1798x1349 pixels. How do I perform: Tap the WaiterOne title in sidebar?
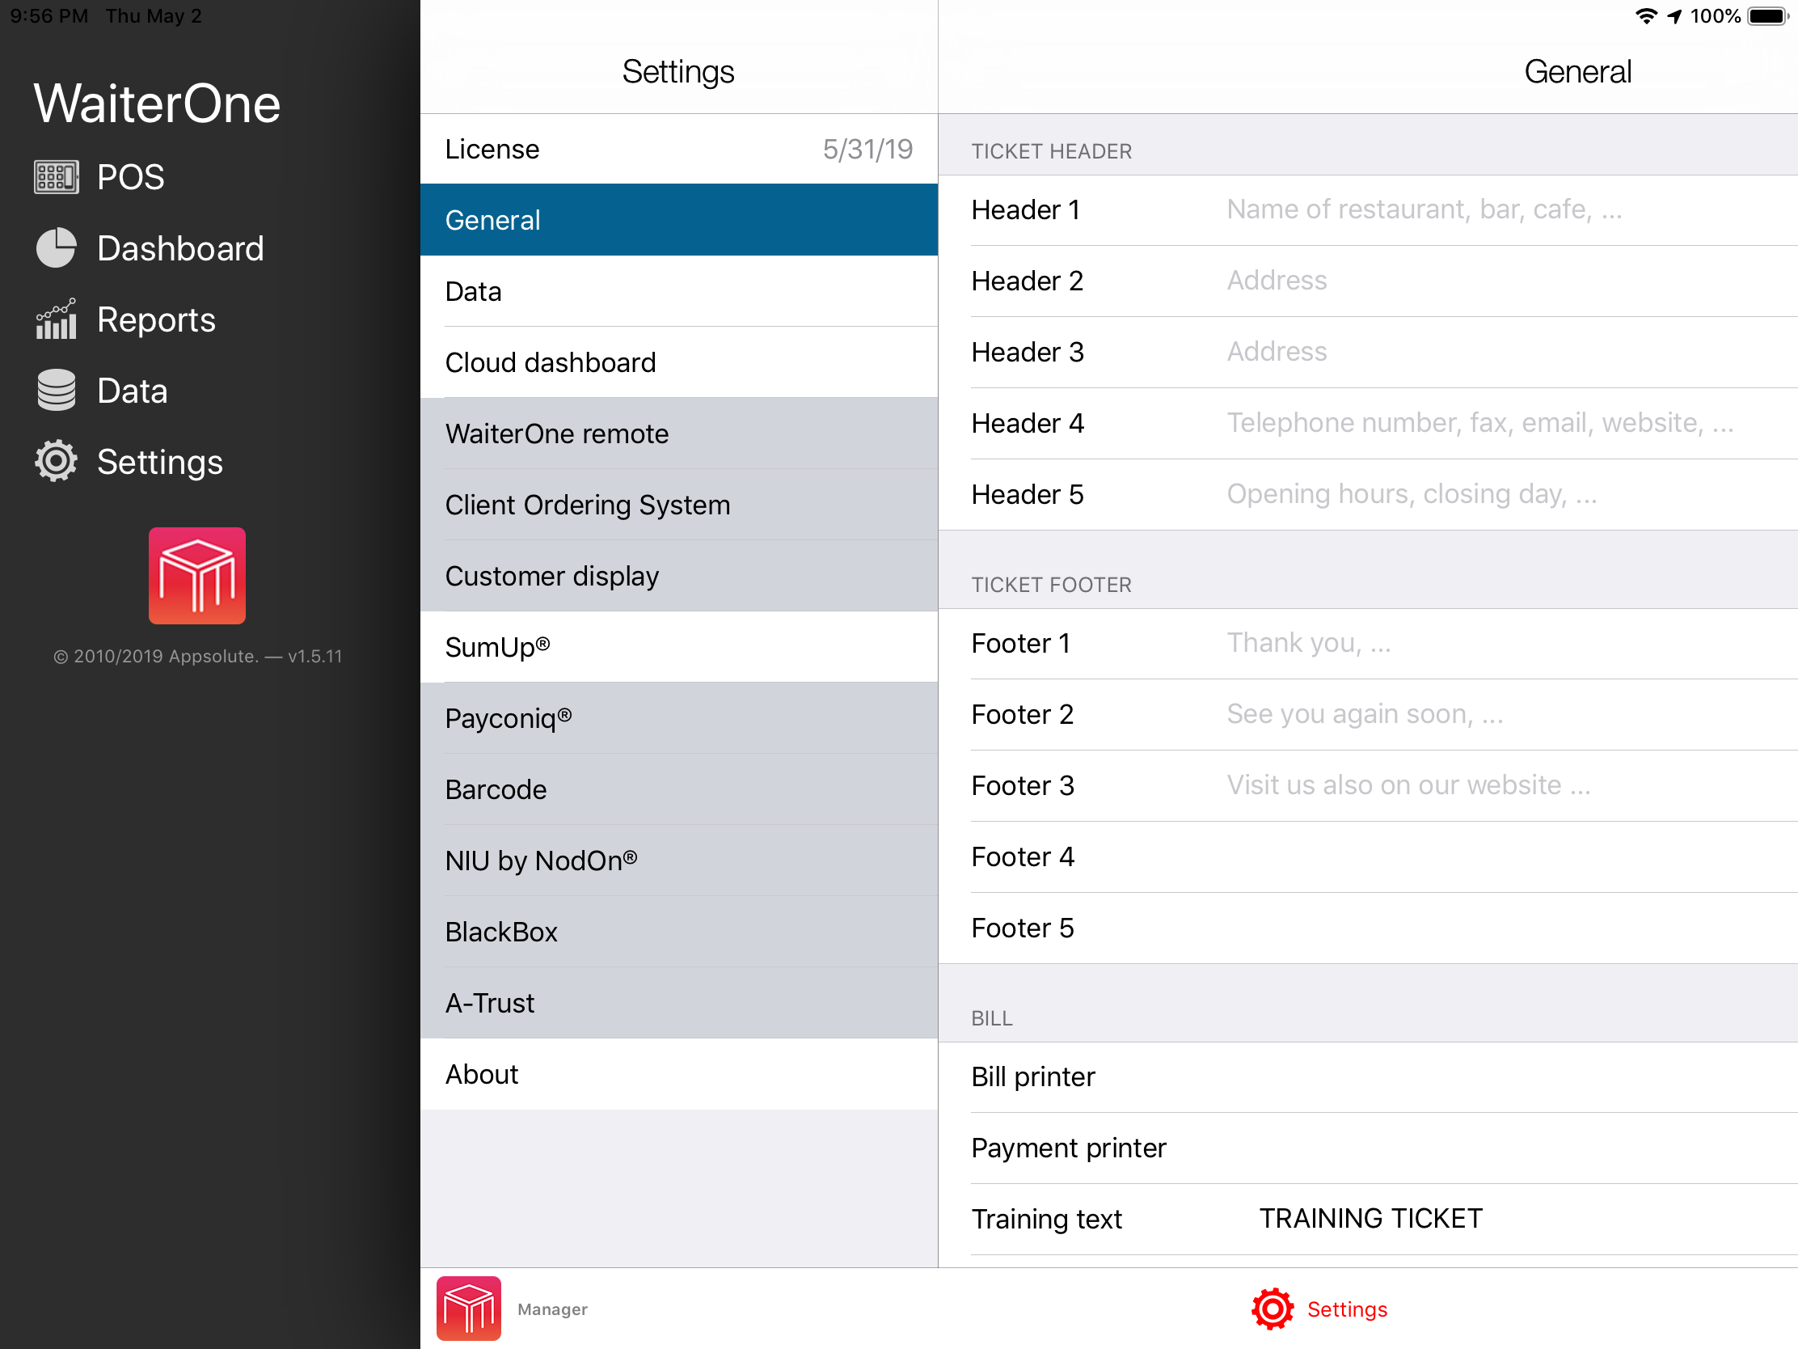tap(157, 104)
